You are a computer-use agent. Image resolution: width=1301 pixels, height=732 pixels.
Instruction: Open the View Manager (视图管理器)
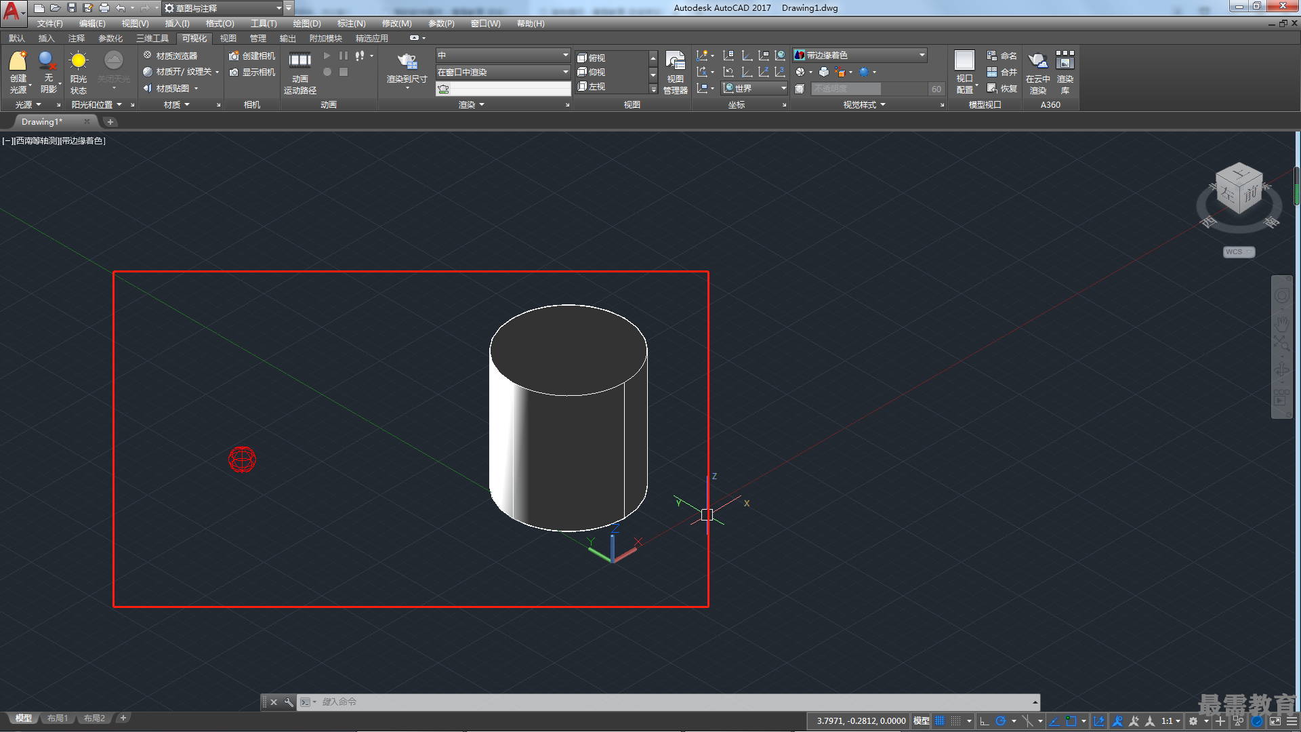[675, 72]
